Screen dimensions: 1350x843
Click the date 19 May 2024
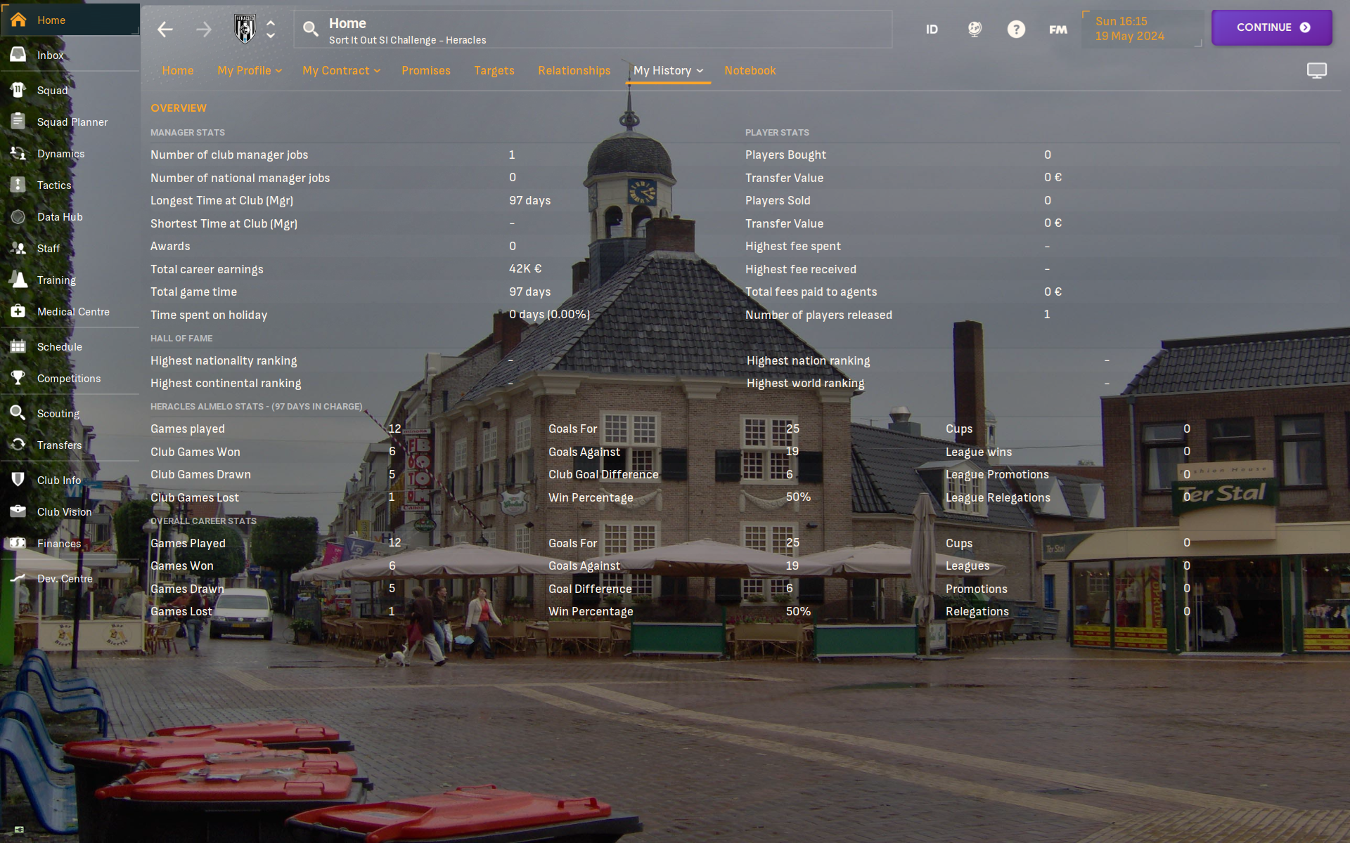(x=1129, y=37)
